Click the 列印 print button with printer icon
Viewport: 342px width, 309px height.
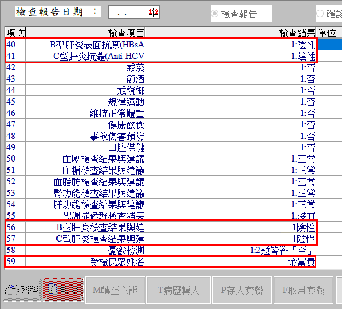22,291
